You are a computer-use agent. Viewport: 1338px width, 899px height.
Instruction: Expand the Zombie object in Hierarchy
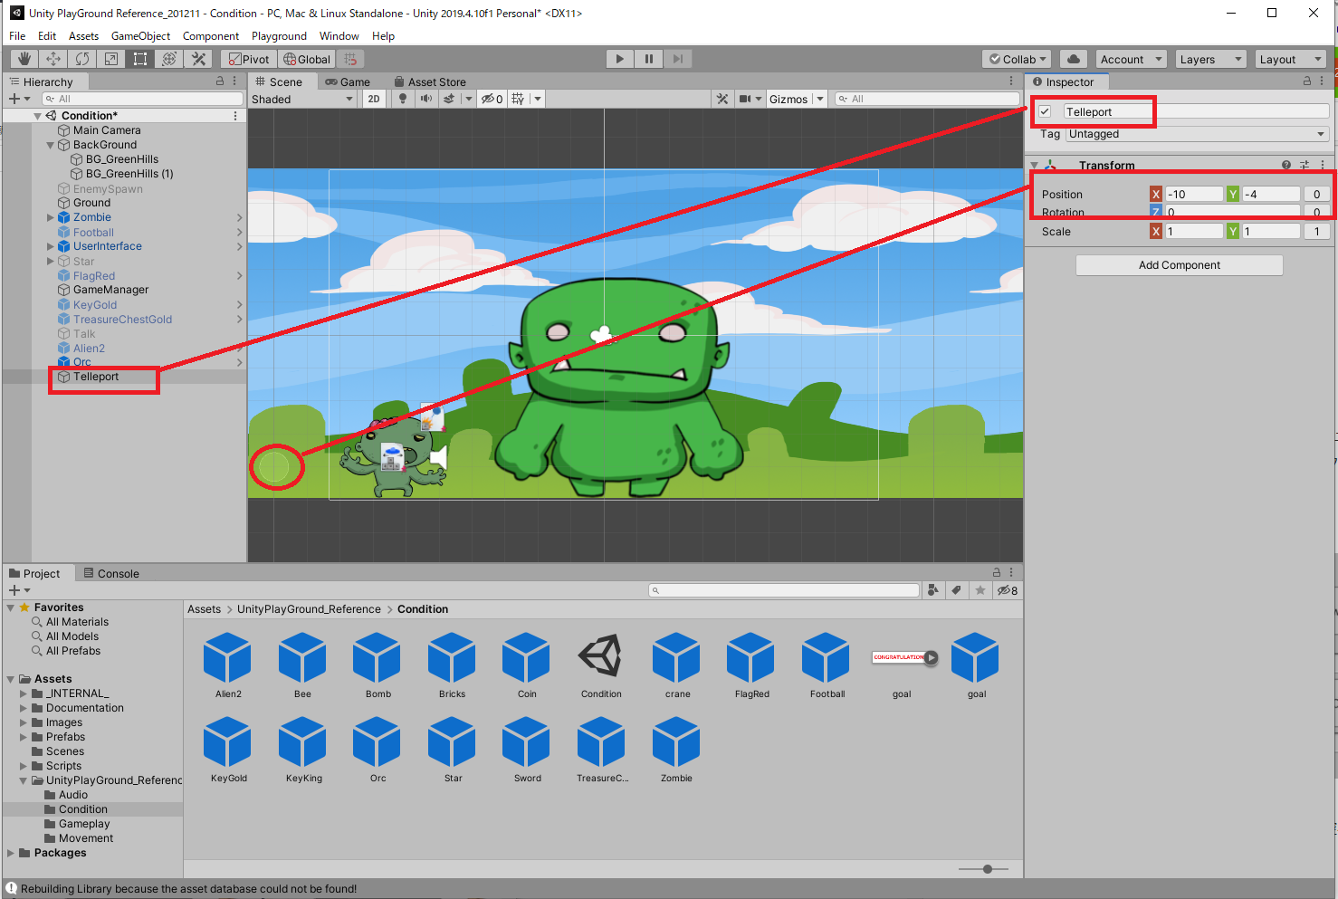[51, 217]
